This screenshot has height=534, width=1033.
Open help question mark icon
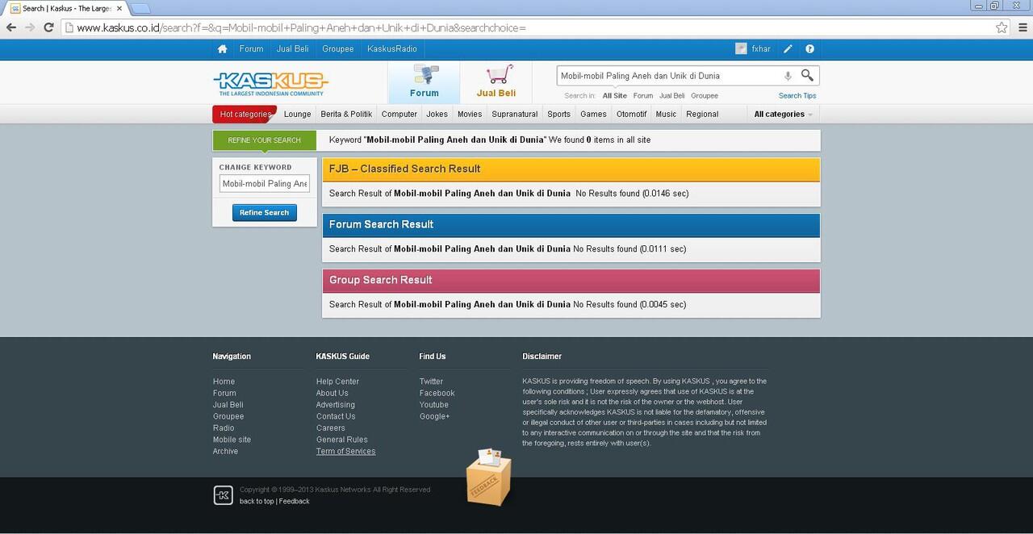pyautogui.click(x=809, y=48)
